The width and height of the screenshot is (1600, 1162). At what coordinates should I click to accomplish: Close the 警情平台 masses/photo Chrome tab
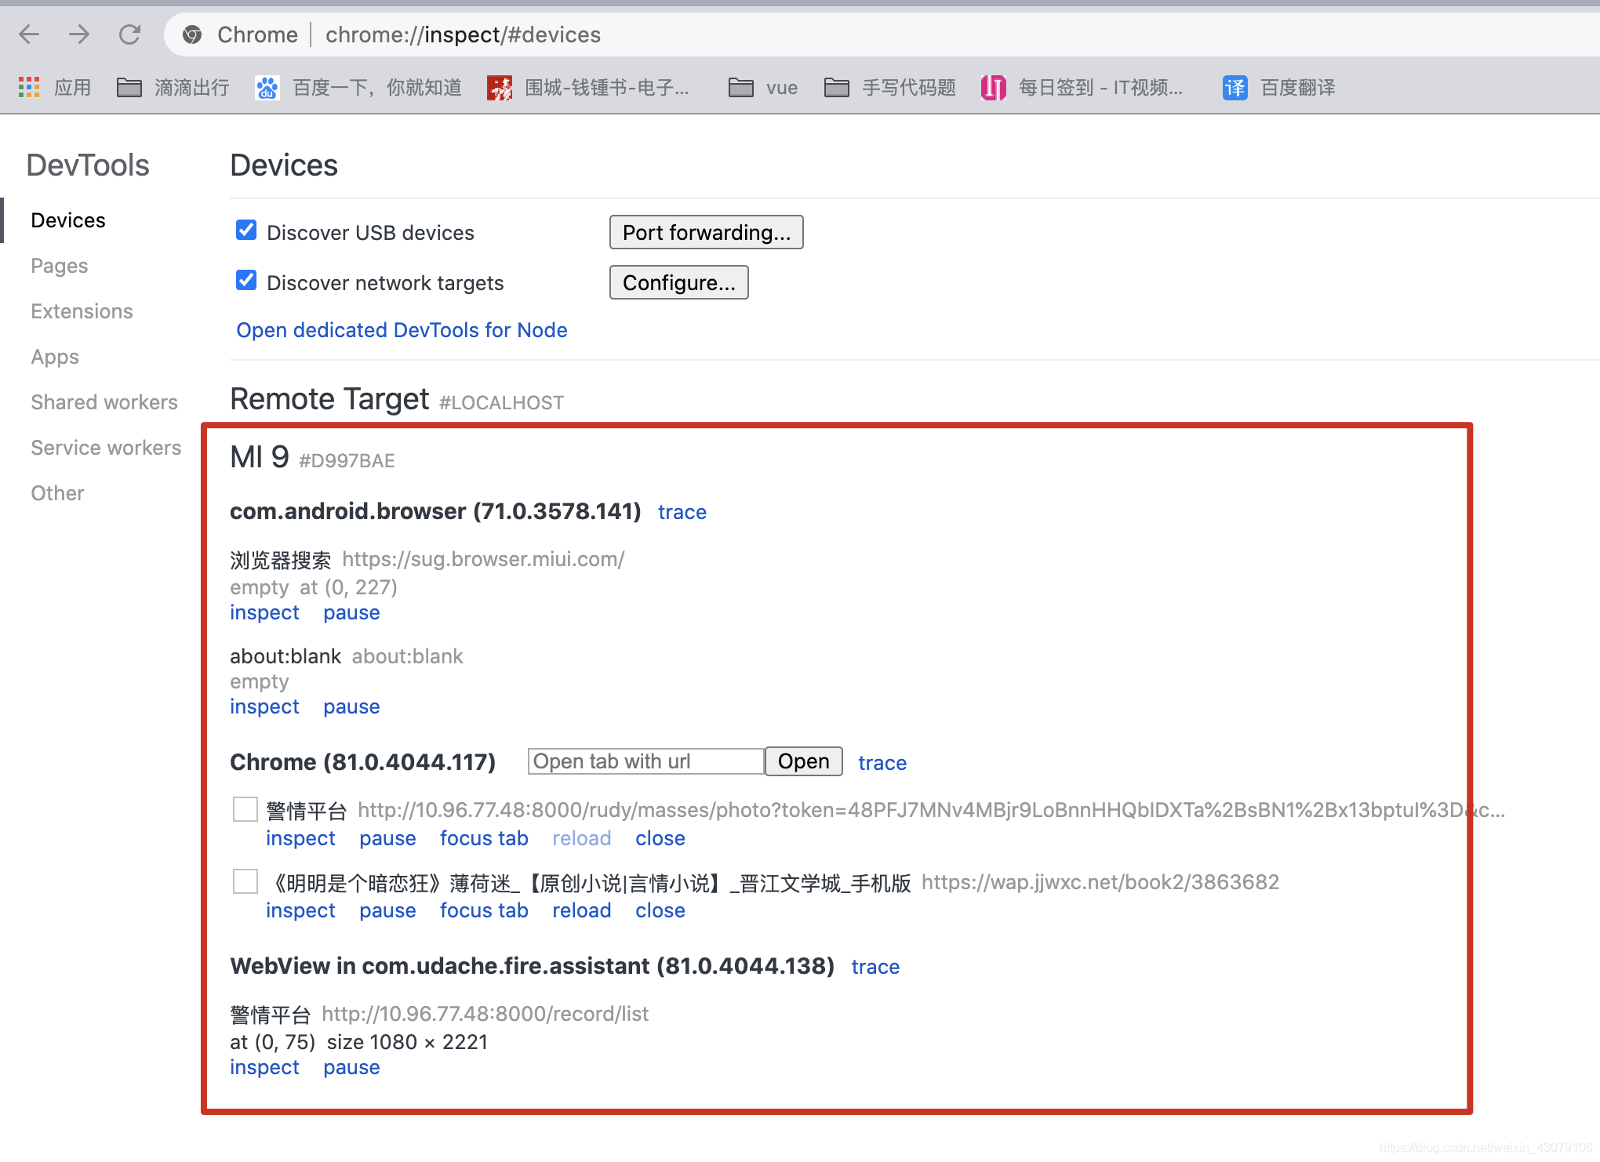click(x=660, y=838)
